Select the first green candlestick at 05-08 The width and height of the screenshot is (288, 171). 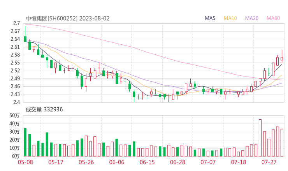tap(25, 34)
